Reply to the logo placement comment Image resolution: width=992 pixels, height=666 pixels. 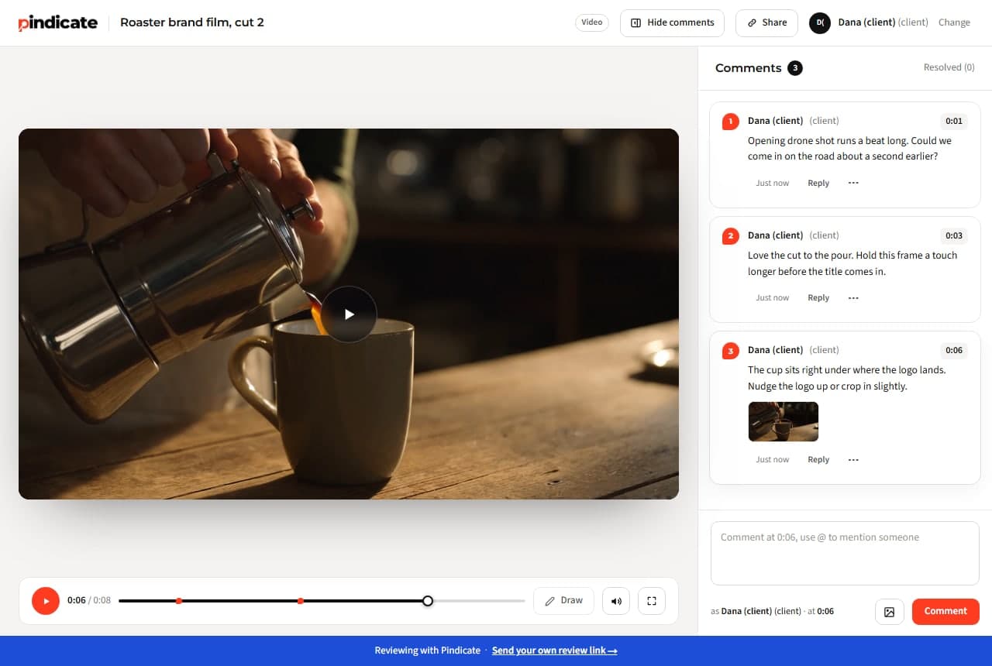click(x=818, y=460)
